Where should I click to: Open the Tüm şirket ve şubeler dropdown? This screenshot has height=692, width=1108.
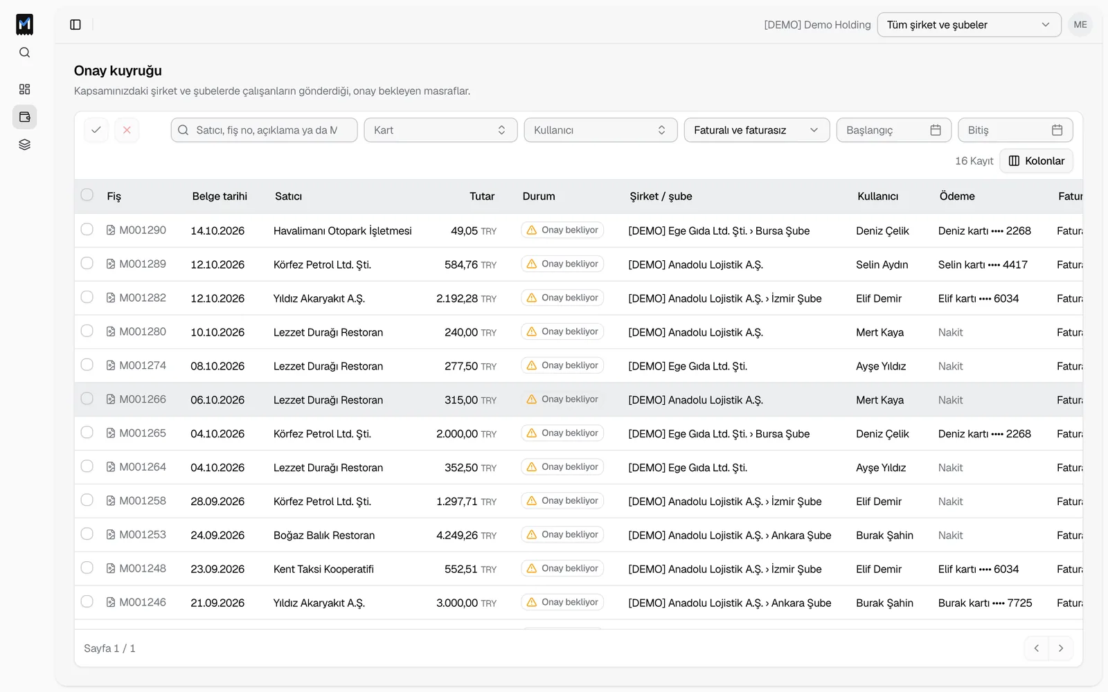969,25
